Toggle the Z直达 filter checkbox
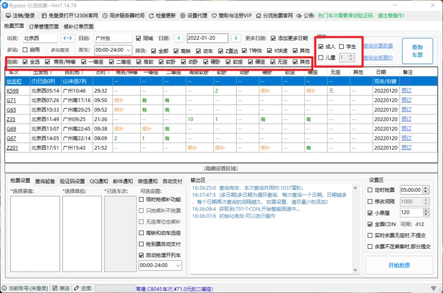Image resolution: width=443 pixels, height=293 pixels. point(221,51)
